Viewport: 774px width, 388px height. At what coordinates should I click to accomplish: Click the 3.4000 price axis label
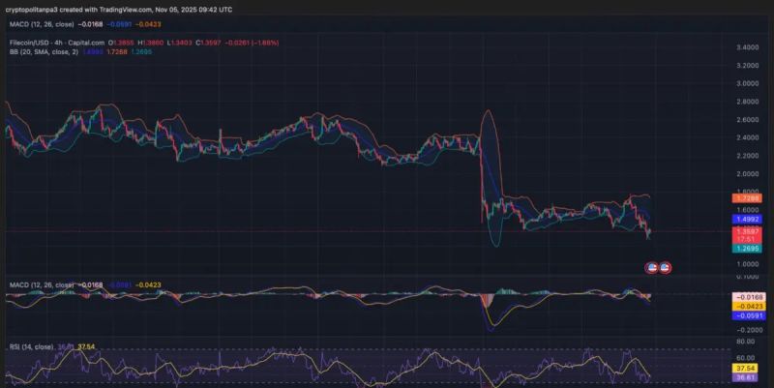pyautogui.click(x=747, y=47)
